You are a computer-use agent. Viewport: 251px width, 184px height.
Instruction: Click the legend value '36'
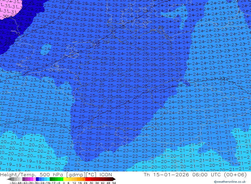(x=97, y=183)
